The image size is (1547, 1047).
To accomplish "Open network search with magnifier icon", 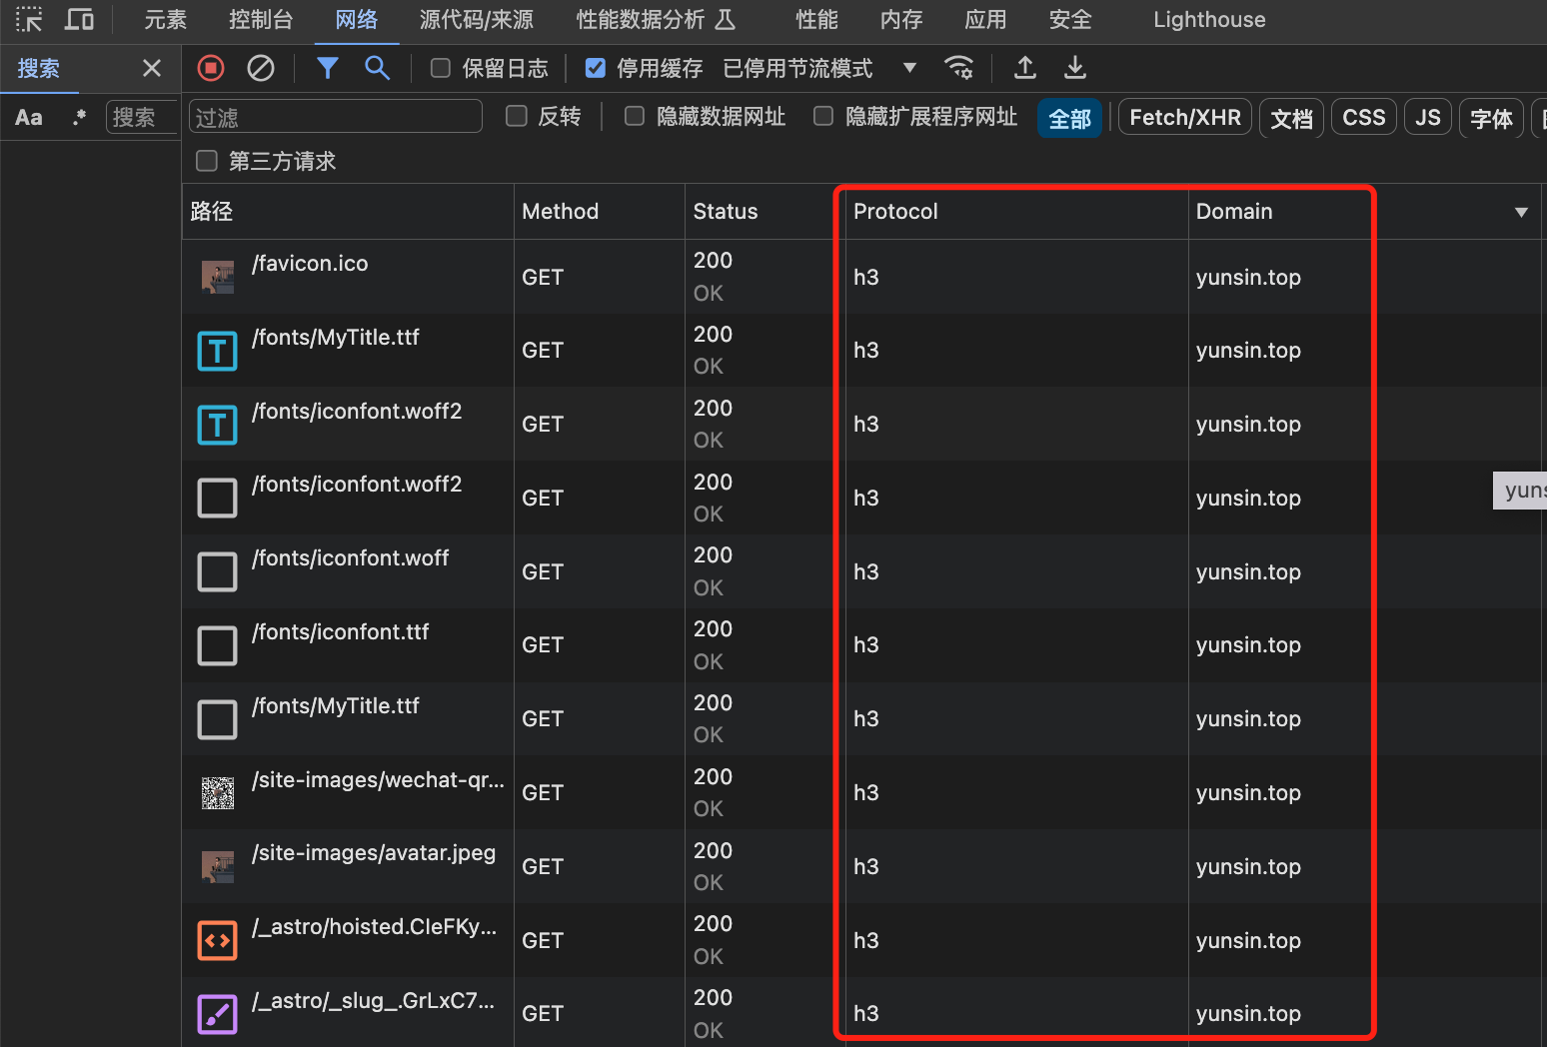I will 377,68.
